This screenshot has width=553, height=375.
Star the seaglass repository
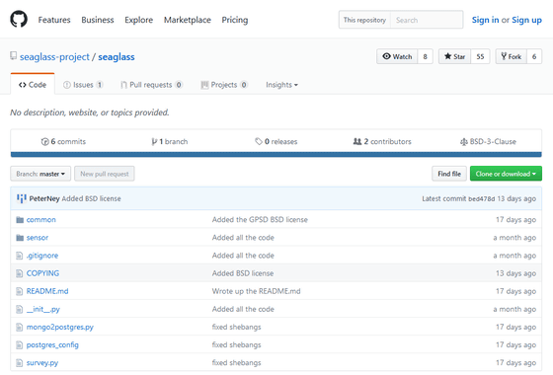[454, 56]
